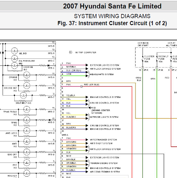Click the "OIL PRESSURE IND" label

[x=27, y=62]
